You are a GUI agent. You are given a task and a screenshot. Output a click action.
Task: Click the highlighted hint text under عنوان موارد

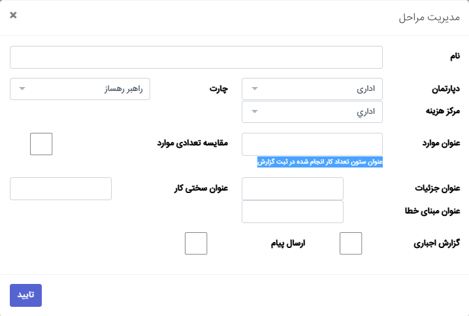320,162
